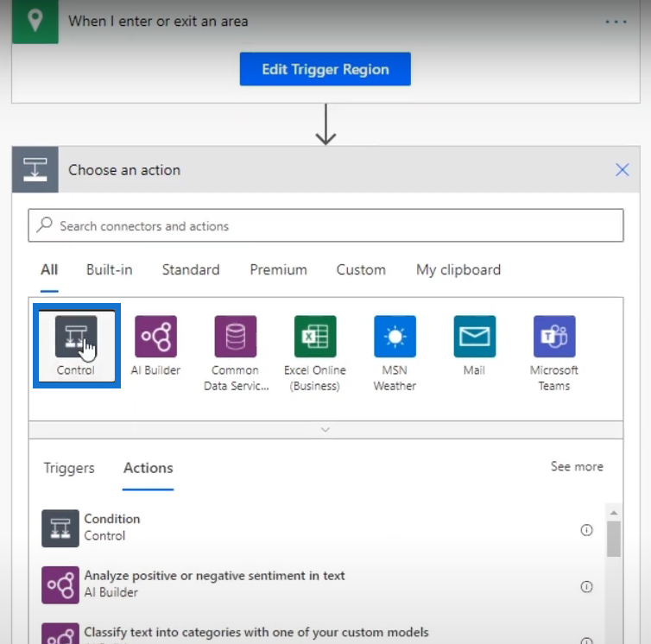This screenshot has height=644, width=651.
Task: Open the Mail connector
Action: (x=475, y=346)
